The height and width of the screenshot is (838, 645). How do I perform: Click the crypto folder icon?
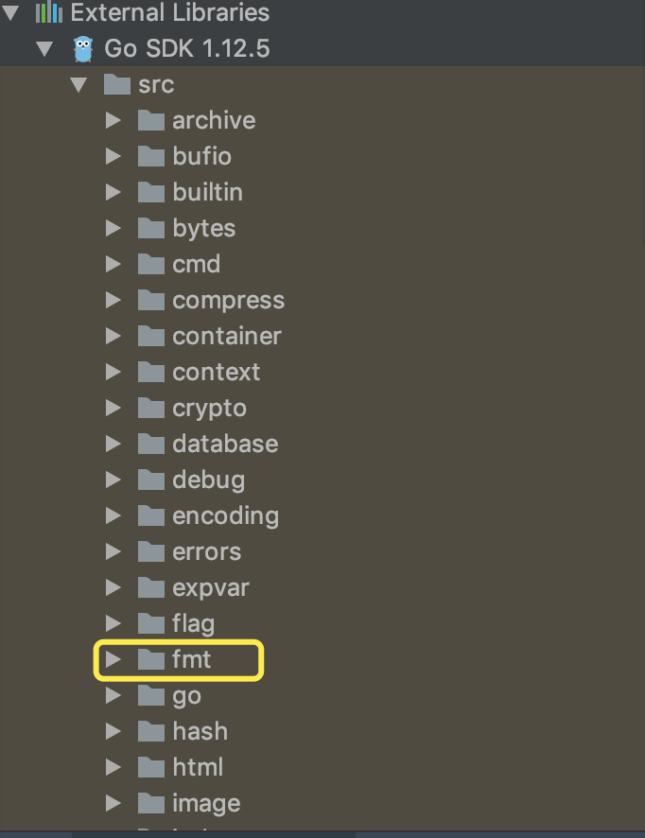(151, 409)
